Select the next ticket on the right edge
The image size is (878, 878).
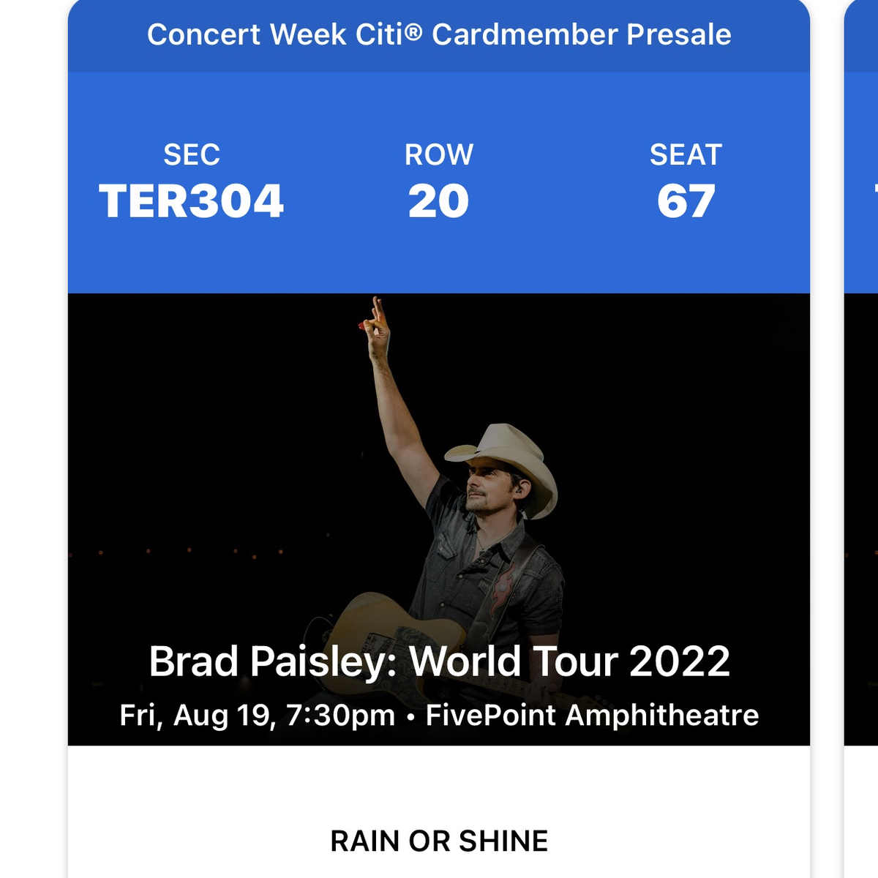[x=863, y=293]
